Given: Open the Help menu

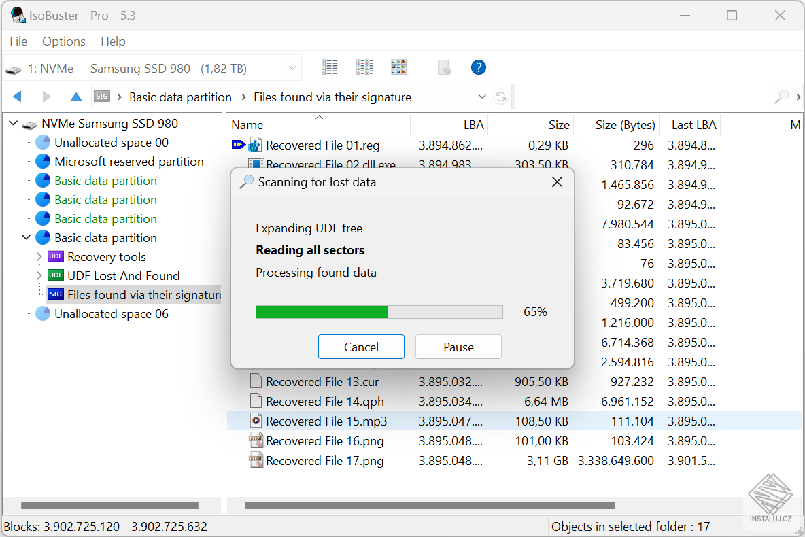Looking at the screenshot, I should tap(113, 41).
